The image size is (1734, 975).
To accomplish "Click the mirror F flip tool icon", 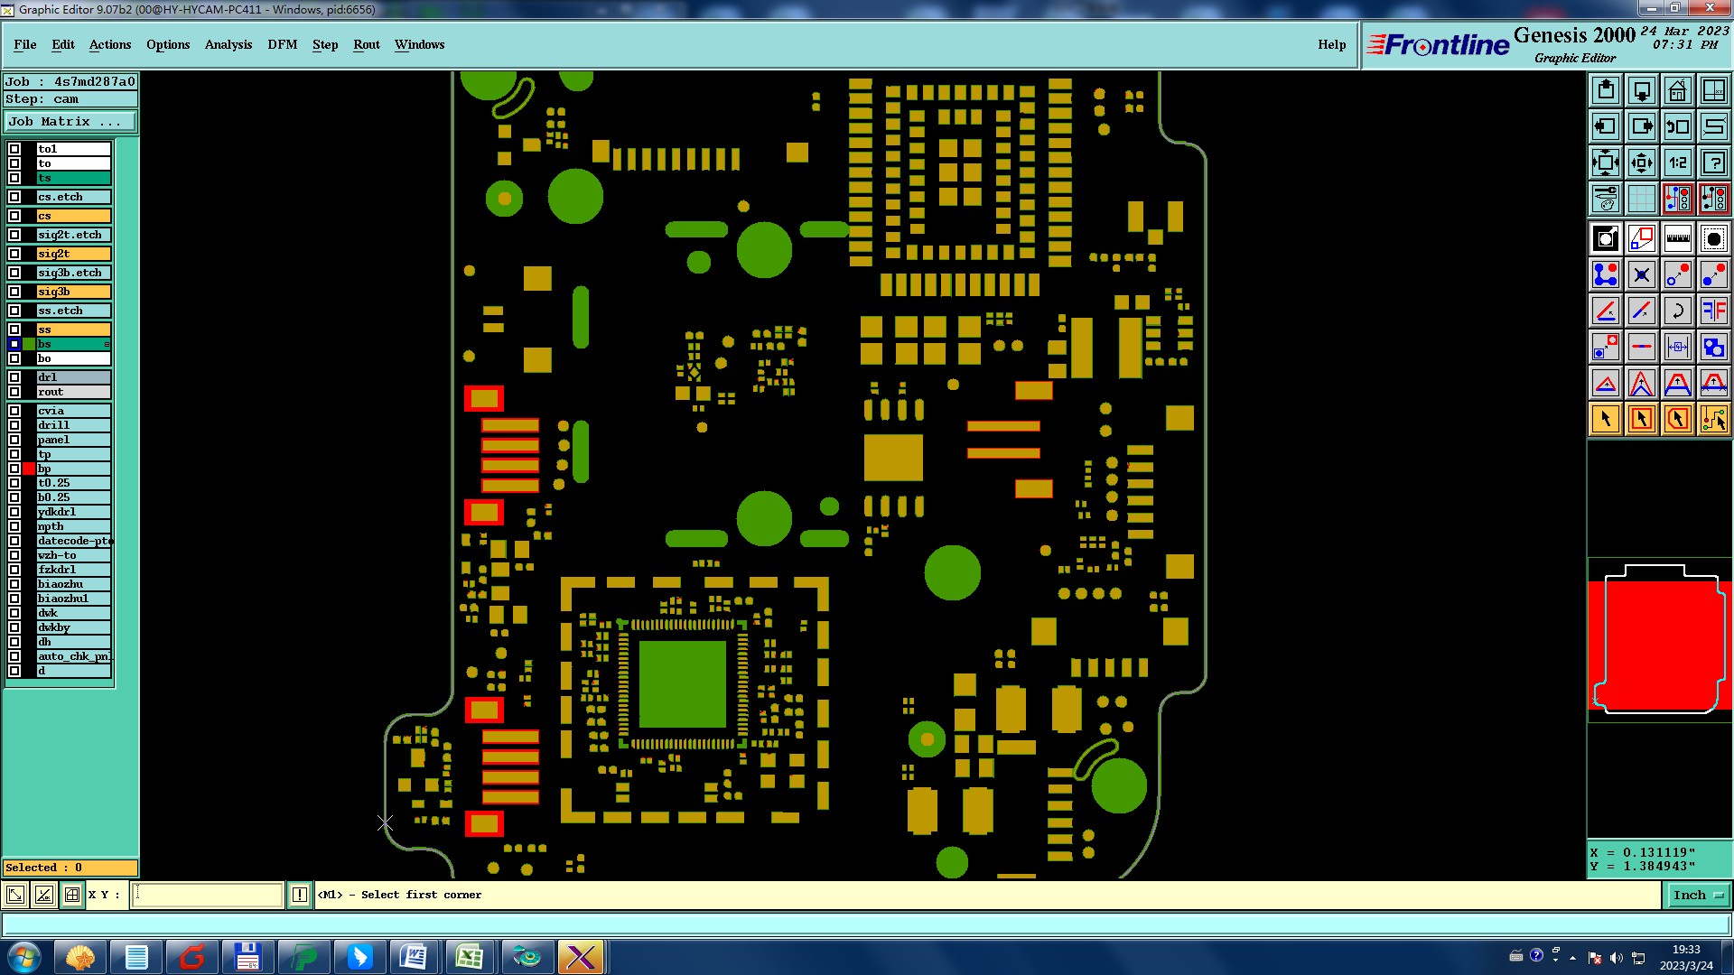I will click(x=1713, y=311).
